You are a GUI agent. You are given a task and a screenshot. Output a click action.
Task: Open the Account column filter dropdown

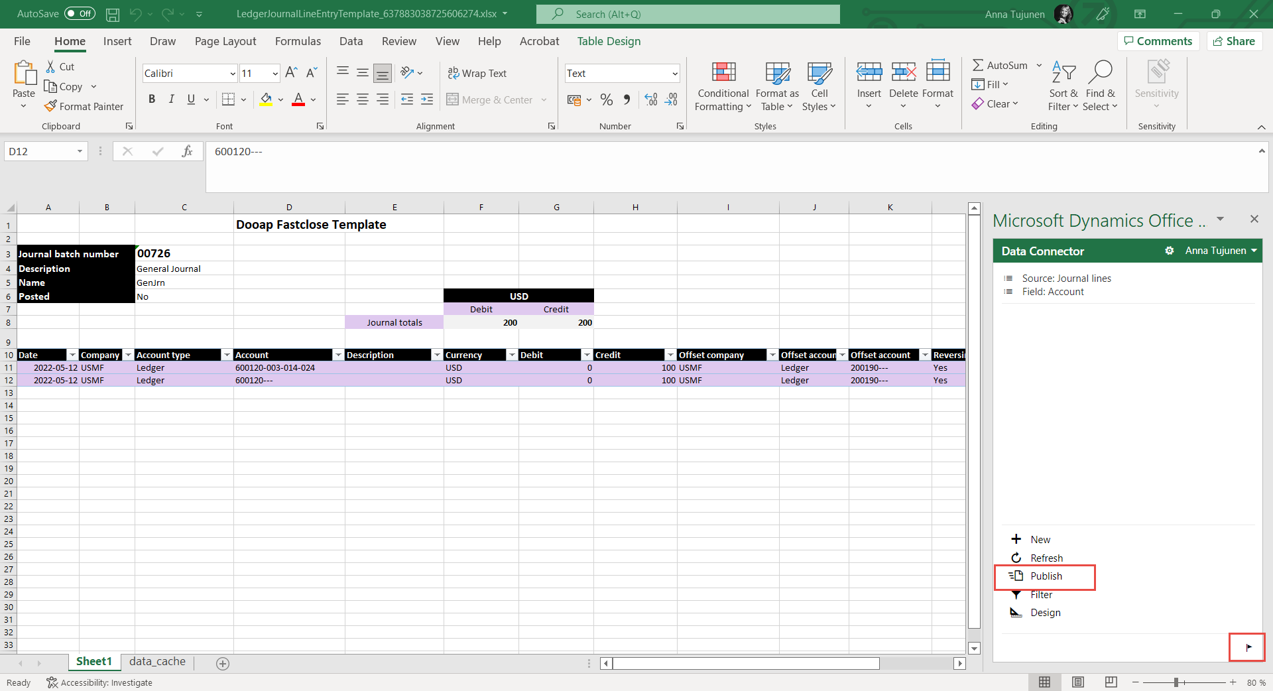[x=338, y=355]
